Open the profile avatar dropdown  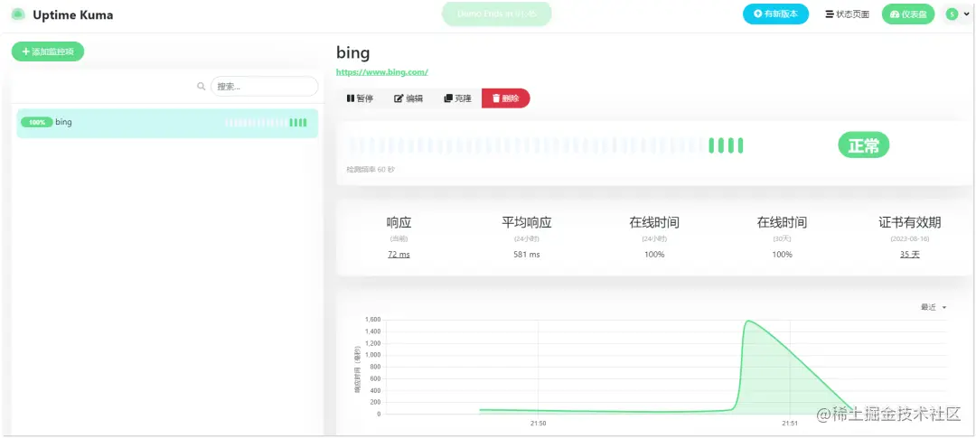957,14
